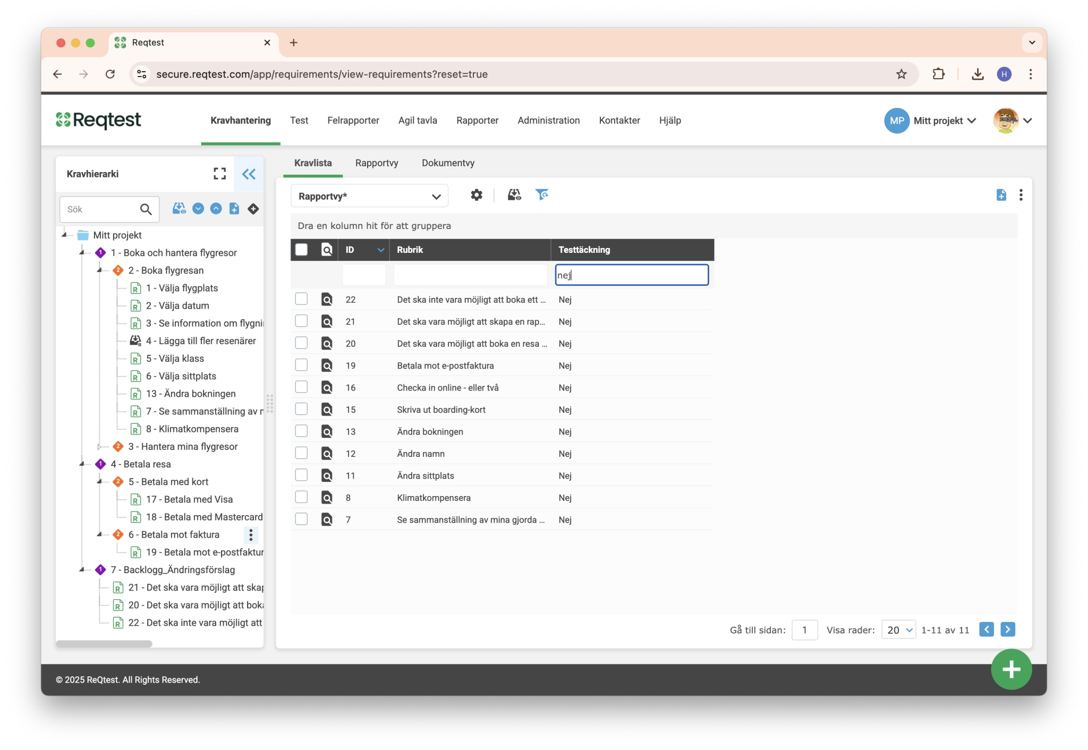The height and width of the screenshot is (750, 1088).
Task: Open the Administration menu
Action: [x=549, y=121]
